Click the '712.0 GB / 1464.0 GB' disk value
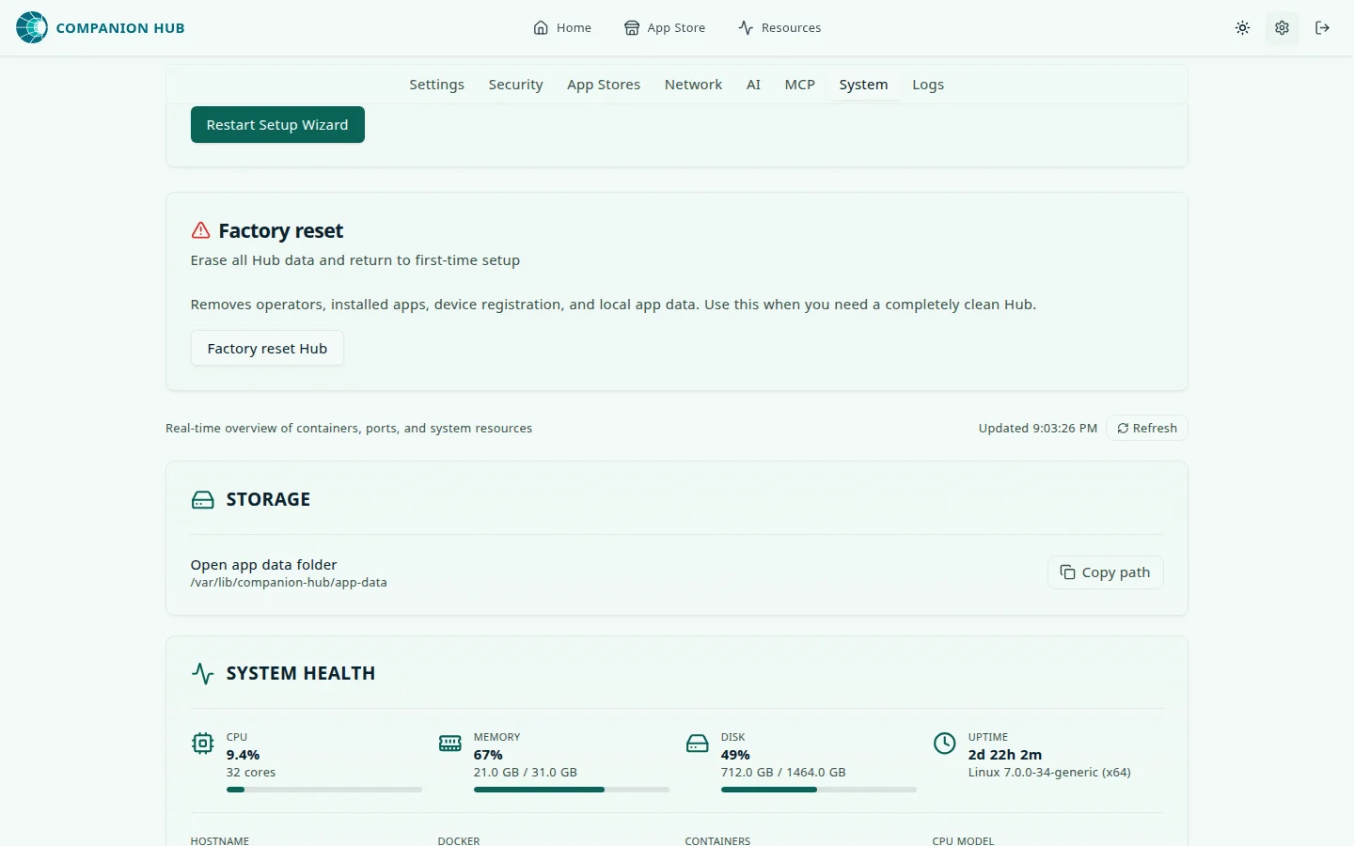Screen dimensions: 1354x846 pos(783,773)
